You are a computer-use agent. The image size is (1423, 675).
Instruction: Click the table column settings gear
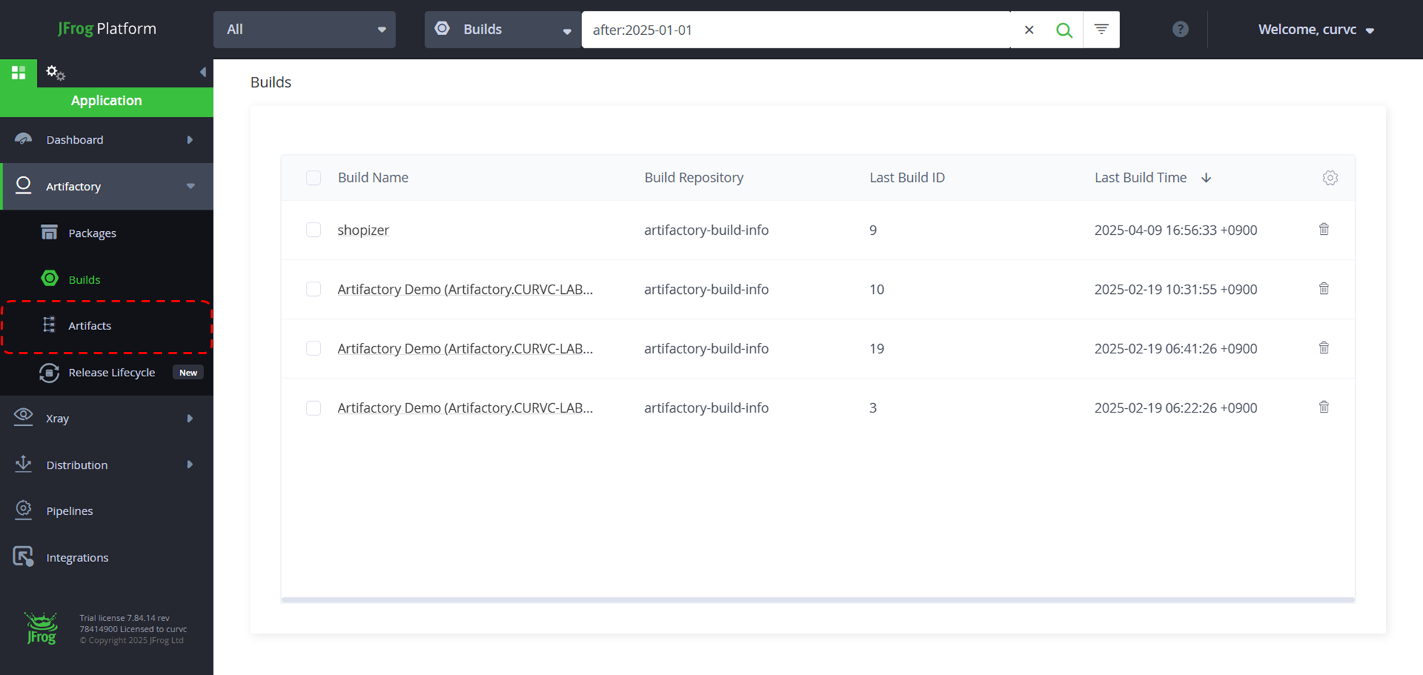1330,178
